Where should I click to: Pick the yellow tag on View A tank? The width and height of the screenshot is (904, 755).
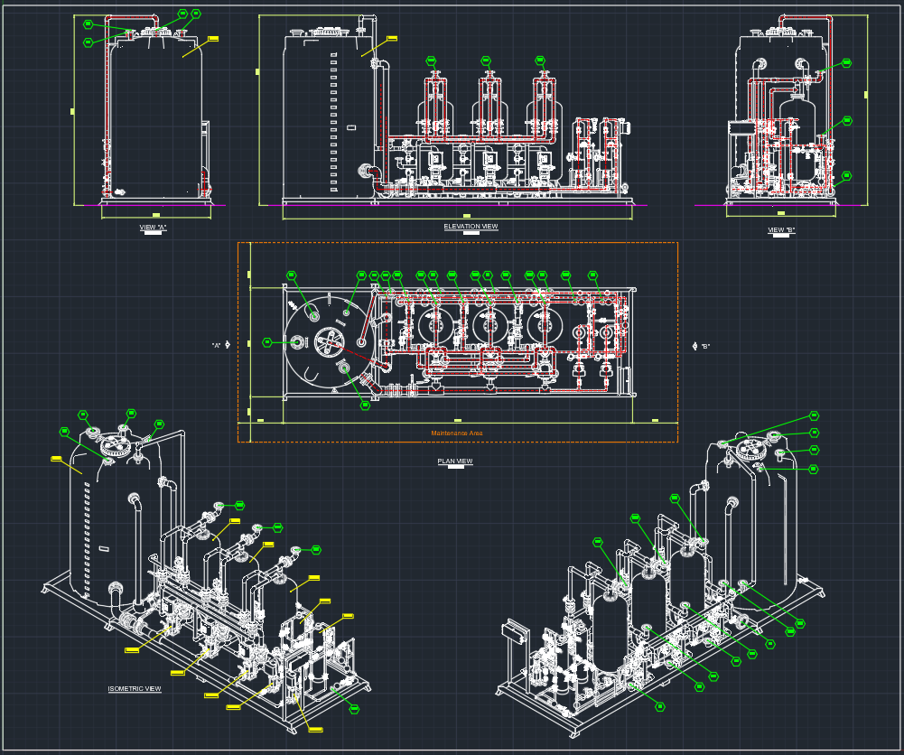click(213, 39)
